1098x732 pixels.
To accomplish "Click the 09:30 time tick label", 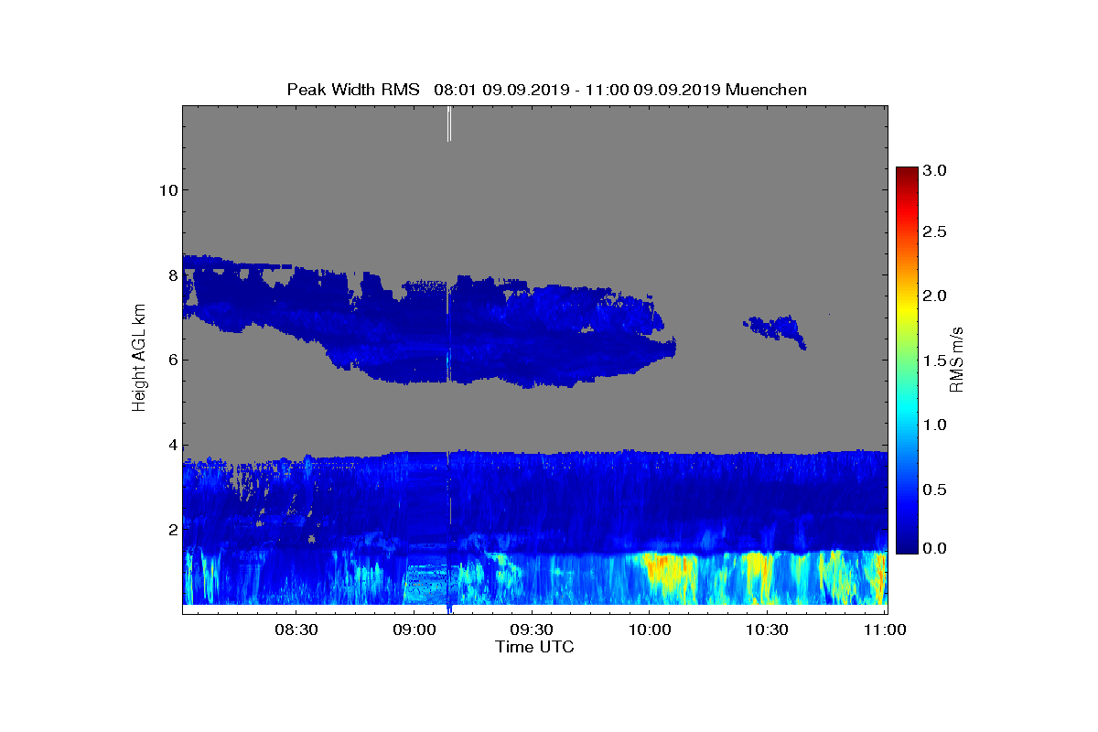I will 532,630.
